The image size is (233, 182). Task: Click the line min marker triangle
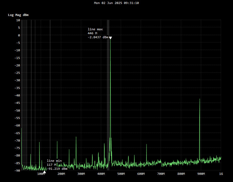click(44, 172)
